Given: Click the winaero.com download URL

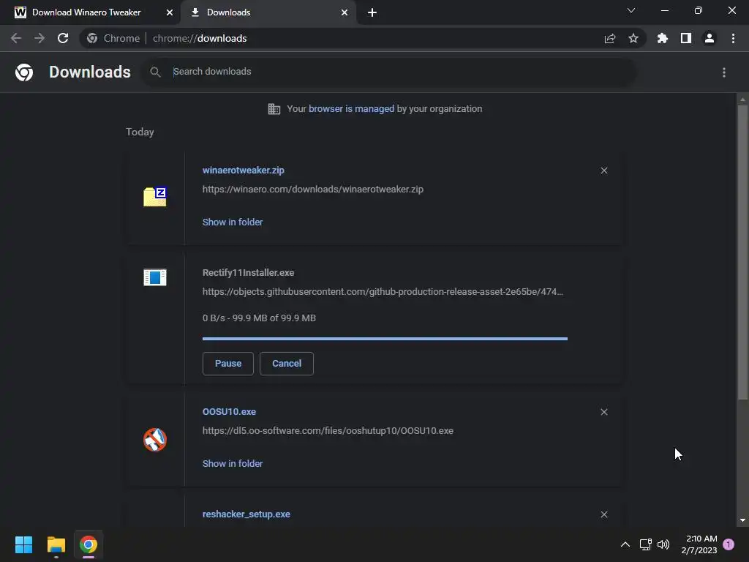Looking at the screenshot, I should pyautogui.click(x=313, y=190).
